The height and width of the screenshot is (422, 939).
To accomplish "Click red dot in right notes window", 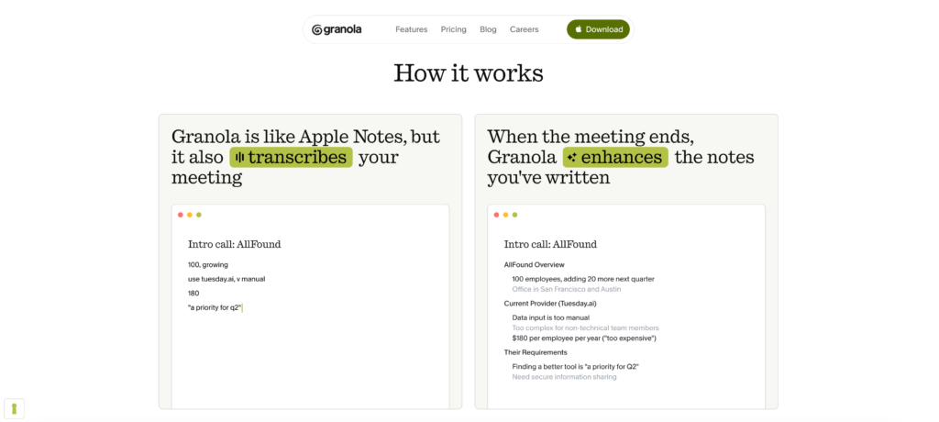I will click(496, 215).
